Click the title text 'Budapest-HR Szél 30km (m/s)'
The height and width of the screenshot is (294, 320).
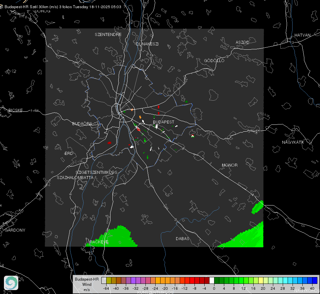31,7
